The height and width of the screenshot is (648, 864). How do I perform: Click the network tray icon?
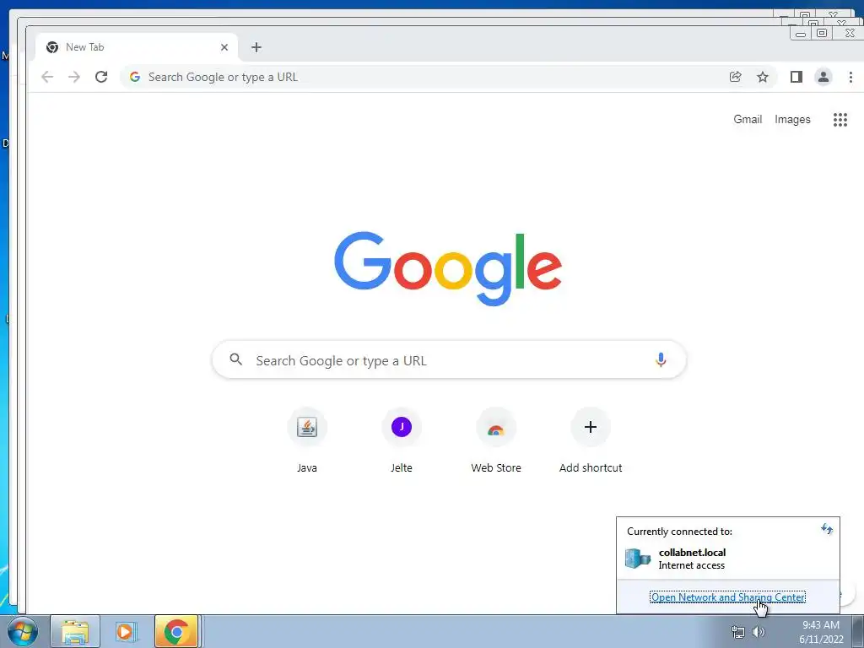point(737,632)
